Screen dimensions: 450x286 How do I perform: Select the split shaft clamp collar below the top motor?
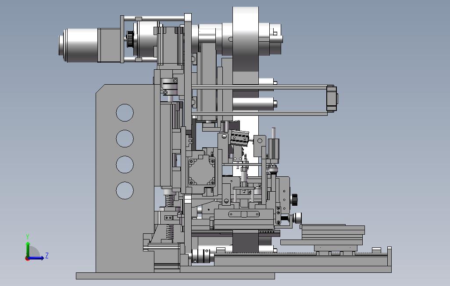click(170, 86)
